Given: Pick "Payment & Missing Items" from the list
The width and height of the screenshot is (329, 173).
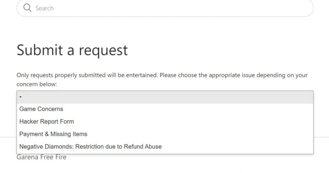Looking at the screenshot, I should (53, 134).
